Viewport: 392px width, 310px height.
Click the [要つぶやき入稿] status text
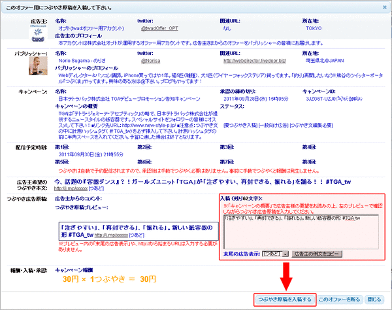click(x=240, y=126)
